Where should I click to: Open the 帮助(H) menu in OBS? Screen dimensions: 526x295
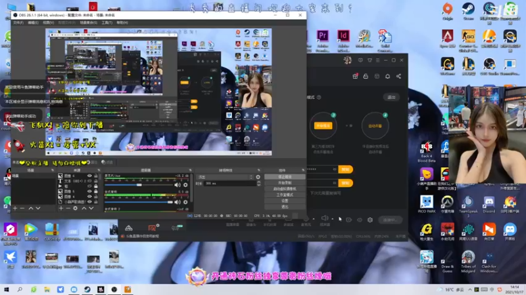(122, 22)
